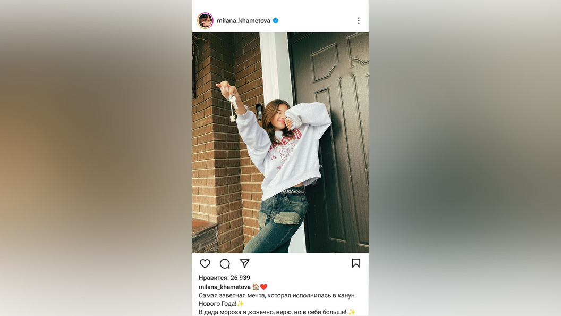561x316 pixels.
Task: Open comments via speech bubble icon
Action: (225, 264)
